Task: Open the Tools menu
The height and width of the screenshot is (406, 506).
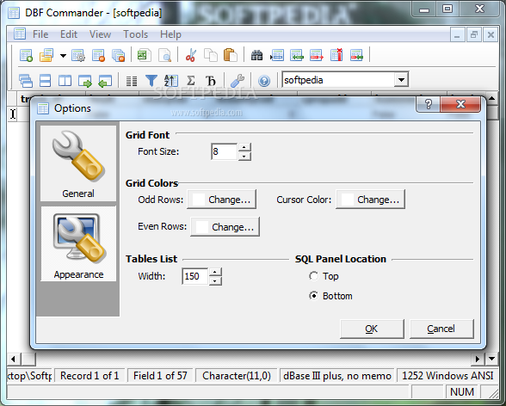Action: 136,34
